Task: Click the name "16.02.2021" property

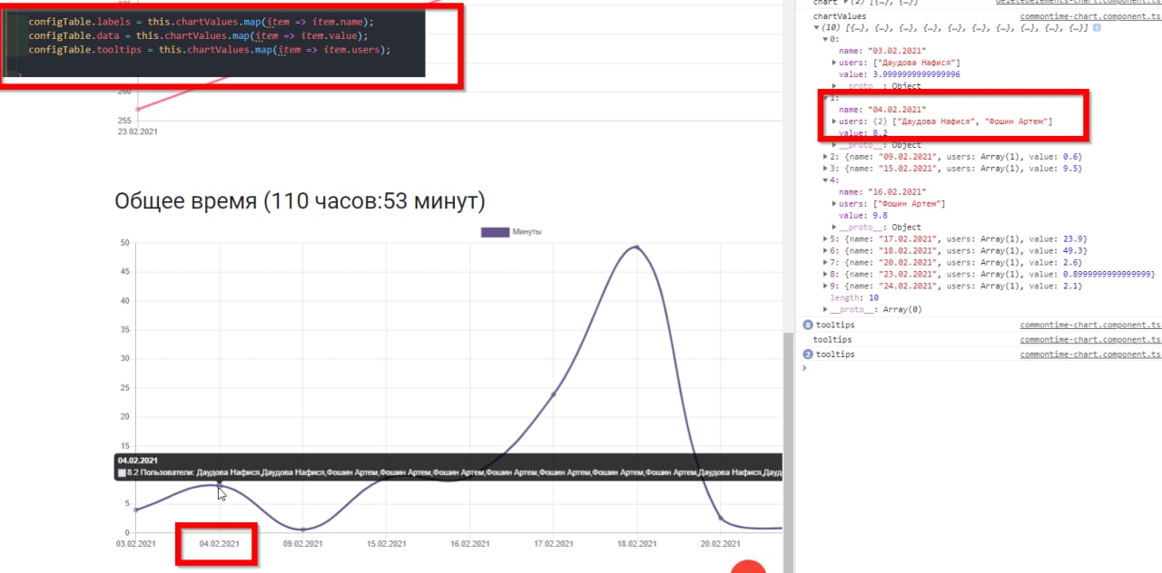Action: point(882,192)
